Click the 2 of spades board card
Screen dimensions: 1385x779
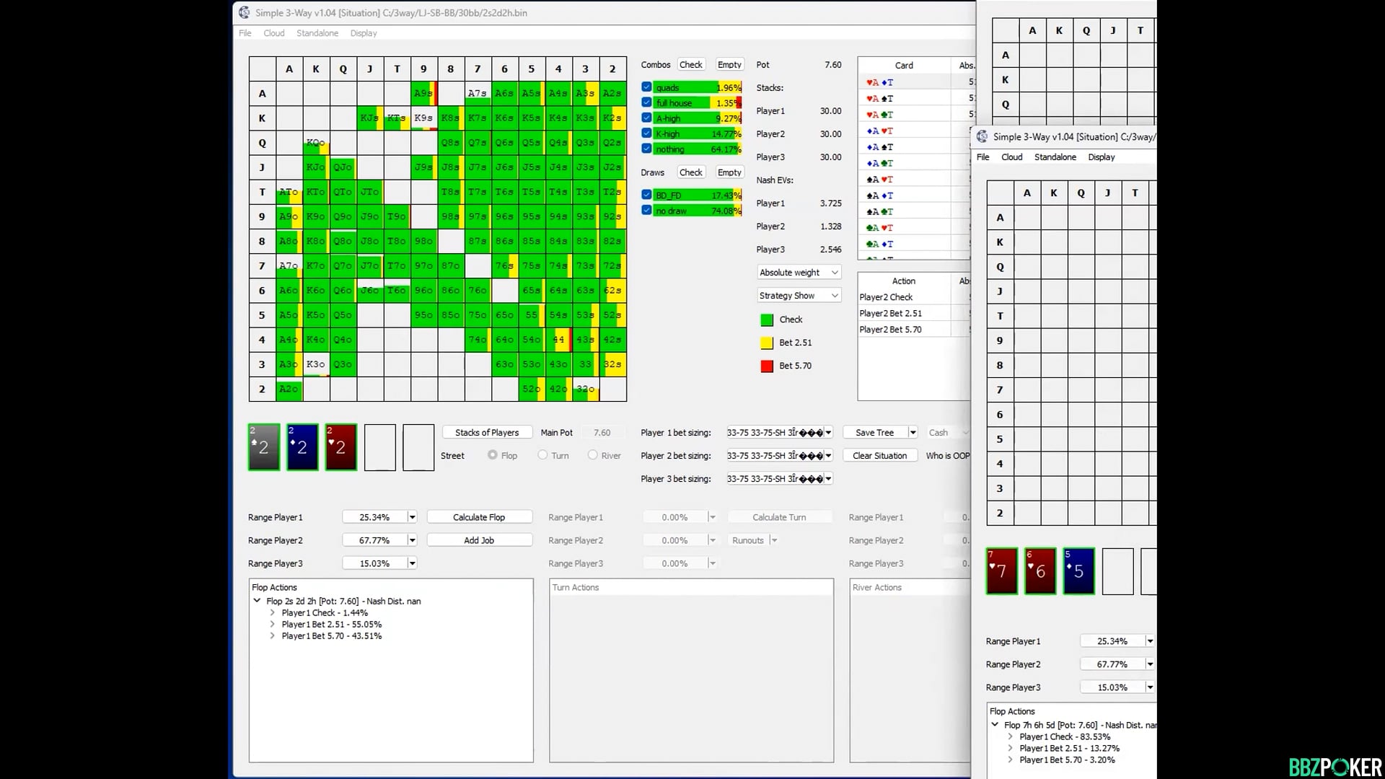(263, 447)
